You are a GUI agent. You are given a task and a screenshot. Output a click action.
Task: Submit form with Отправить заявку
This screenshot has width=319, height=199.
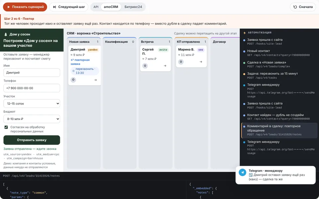click(32, 140)
